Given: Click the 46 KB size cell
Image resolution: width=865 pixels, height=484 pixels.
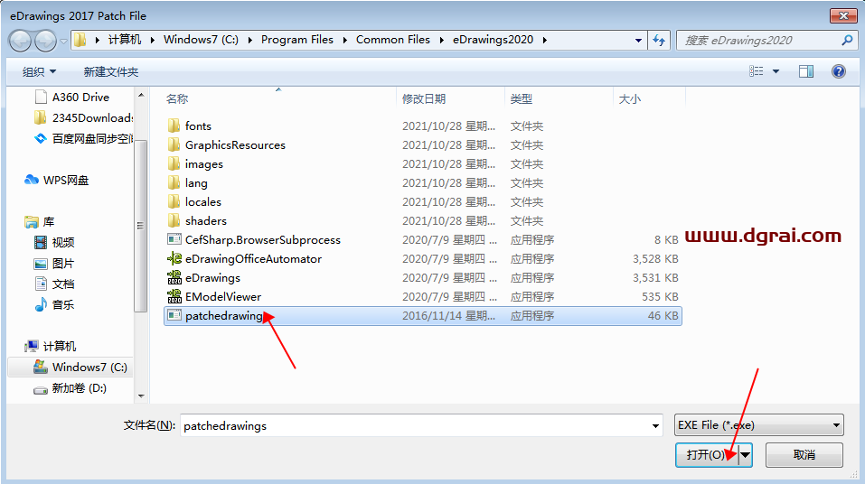Looking at the screenshot, I should [663, 316].
